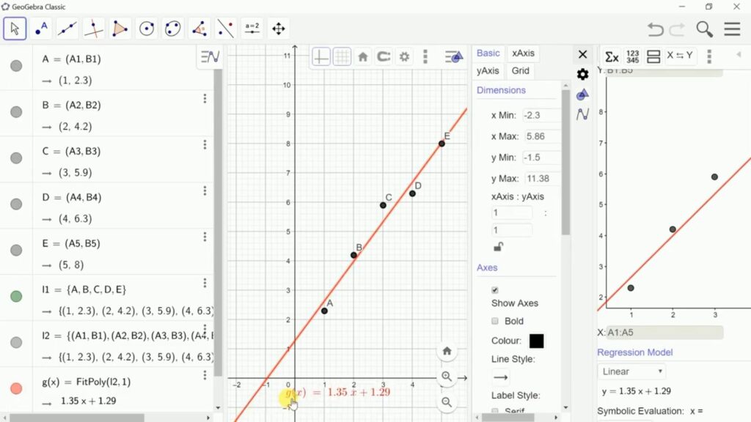Enable the Bold axes checkbox

pyautogui.click(x=495, y=321)
